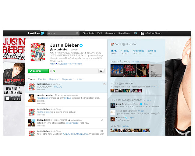This screenshot has height=156, width=195.
Task: Click the Download on iTunes badge
Action: (13, 98)
